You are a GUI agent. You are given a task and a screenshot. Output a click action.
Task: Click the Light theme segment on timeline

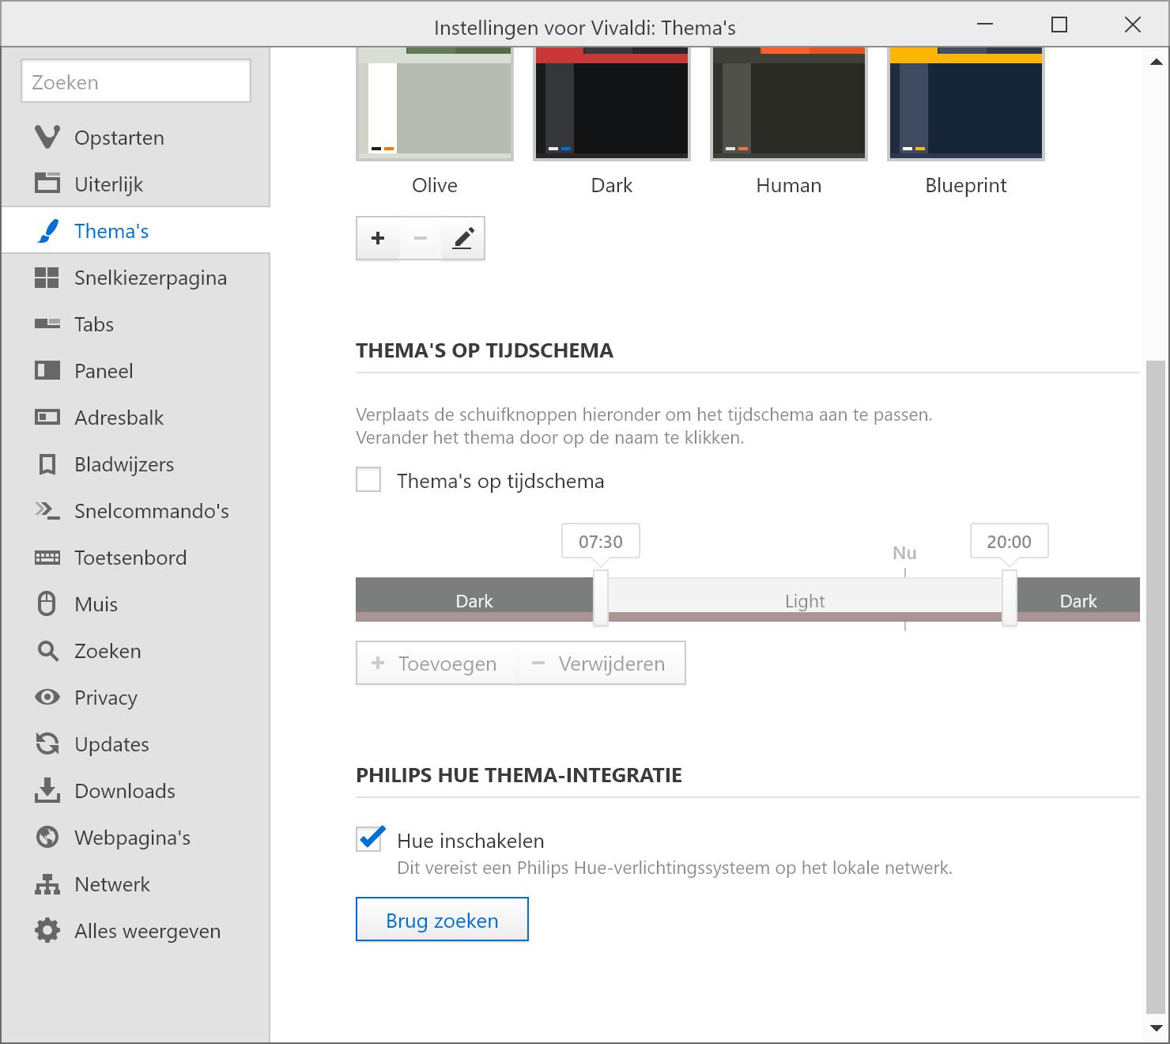[805, 600]
